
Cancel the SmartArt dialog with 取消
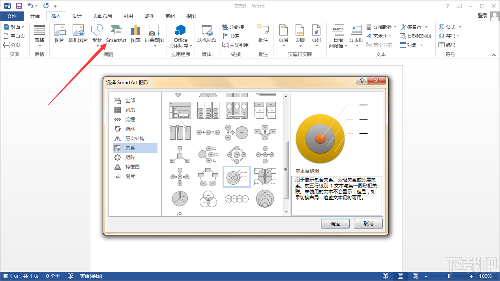368,223
